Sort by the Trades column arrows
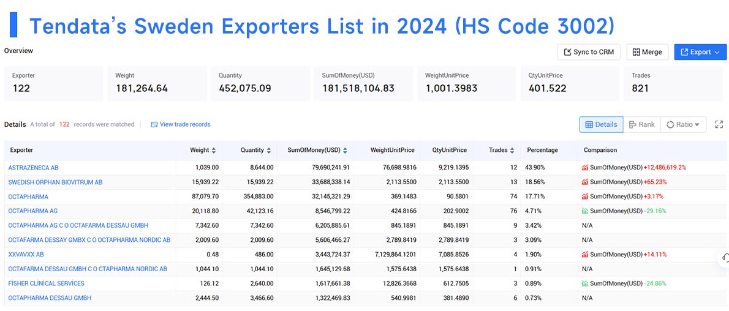 [x=512, y=151]
